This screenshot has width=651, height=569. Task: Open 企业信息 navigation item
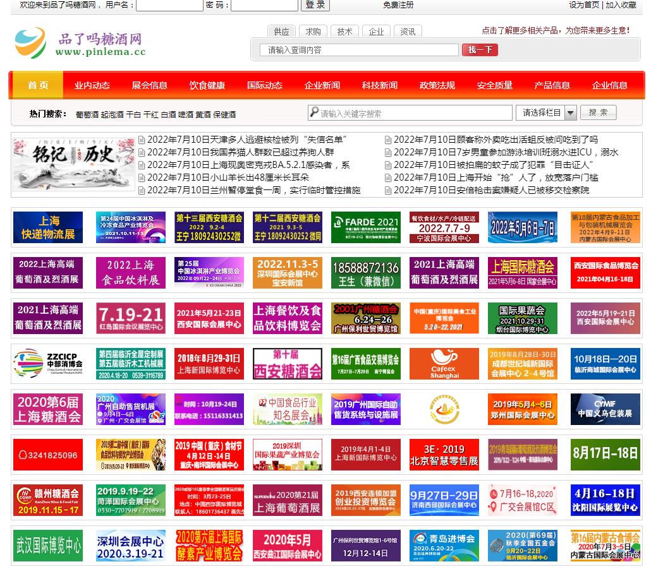point(609,85)
